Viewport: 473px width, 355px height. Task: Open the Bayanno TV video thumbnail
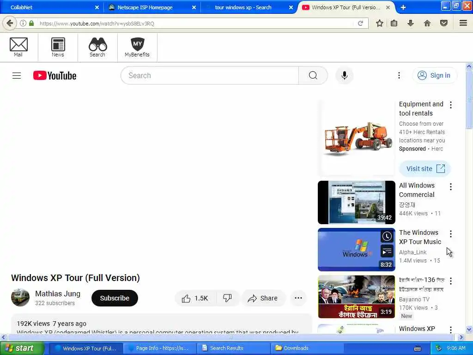click(x=356, y=297)
